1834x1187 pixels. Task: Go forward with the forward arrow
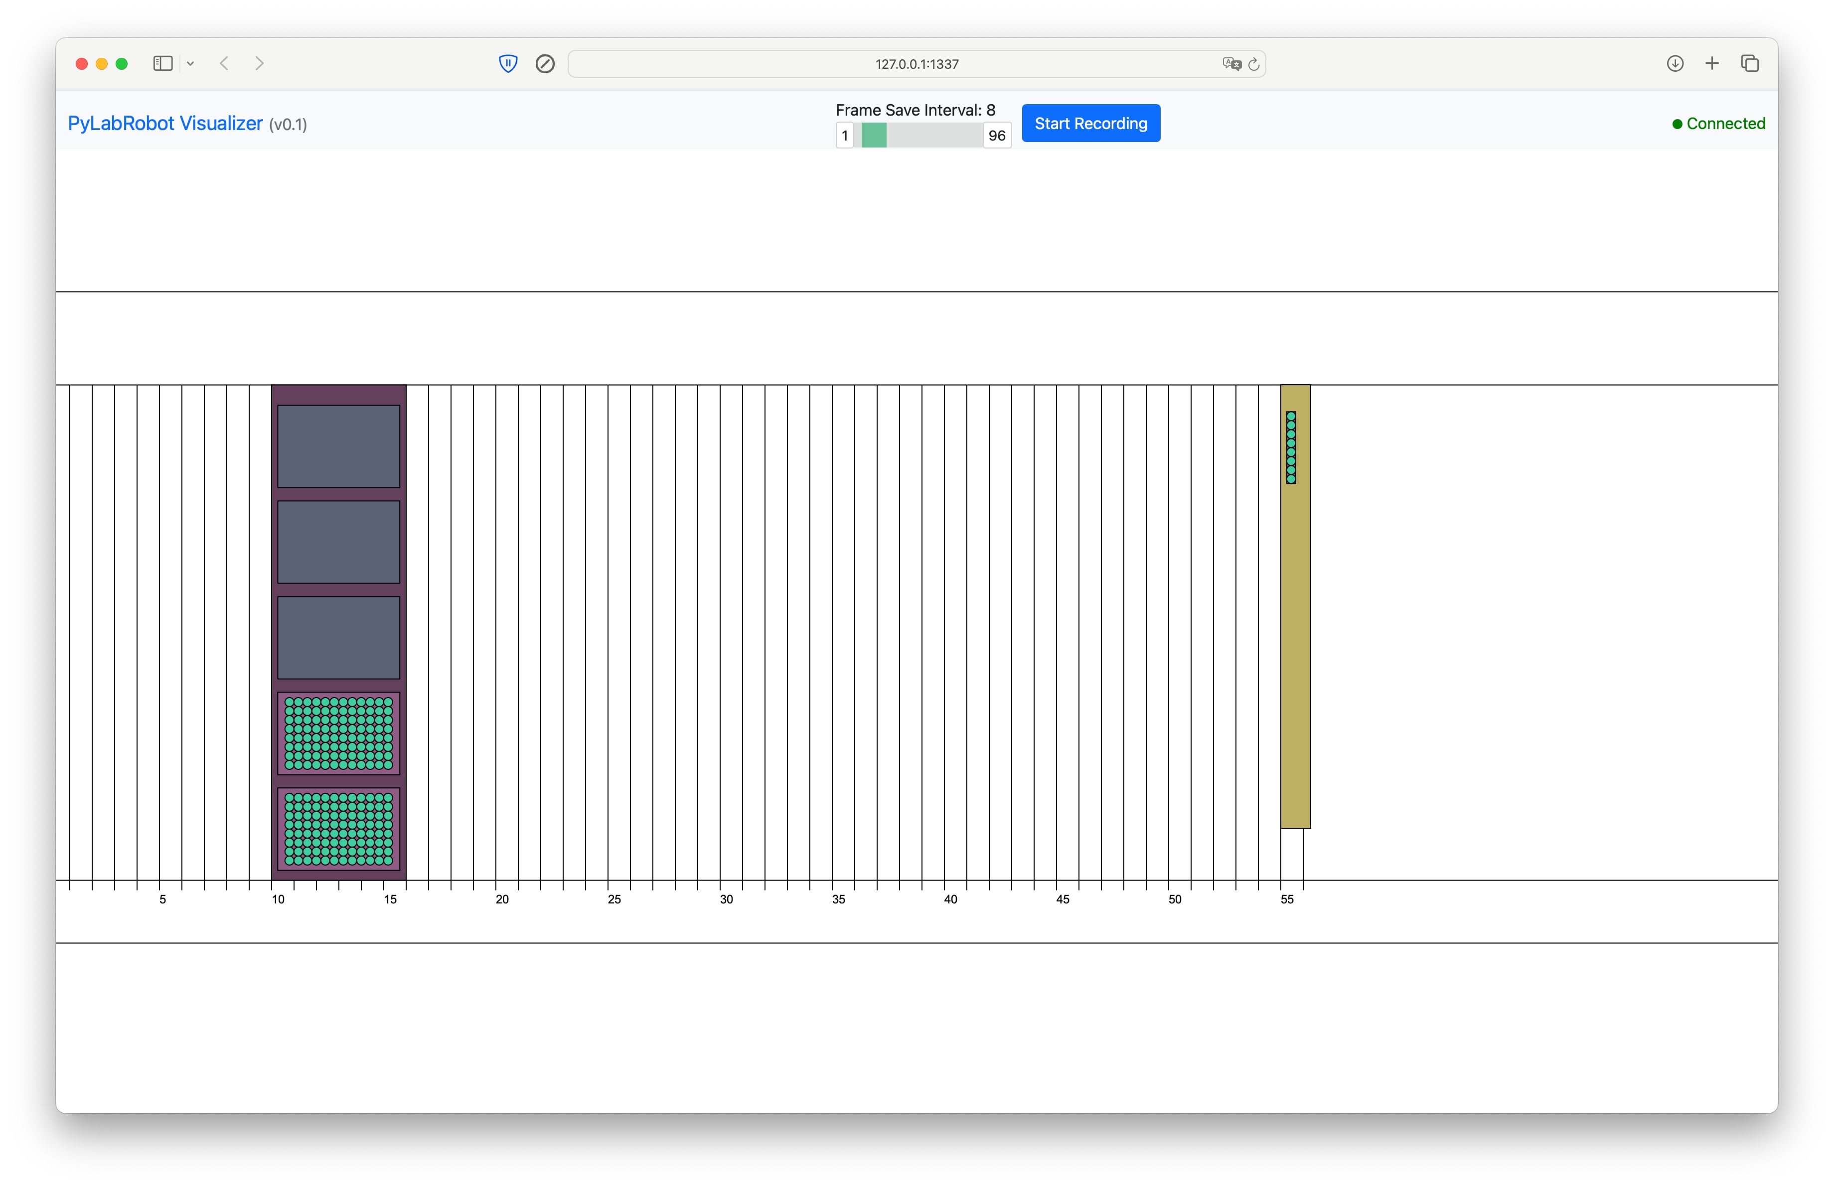pos(260,63)
